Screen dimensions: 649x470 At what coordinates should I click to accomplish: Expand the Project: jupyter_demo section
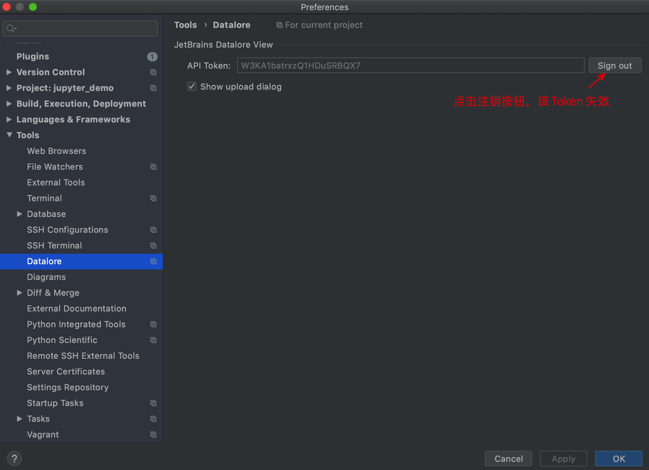pos(9,88)
